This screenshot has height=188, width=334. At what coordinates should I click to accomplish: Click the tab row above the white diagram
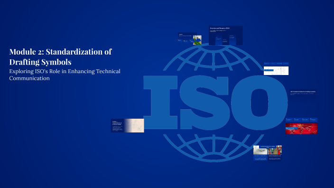276,64
